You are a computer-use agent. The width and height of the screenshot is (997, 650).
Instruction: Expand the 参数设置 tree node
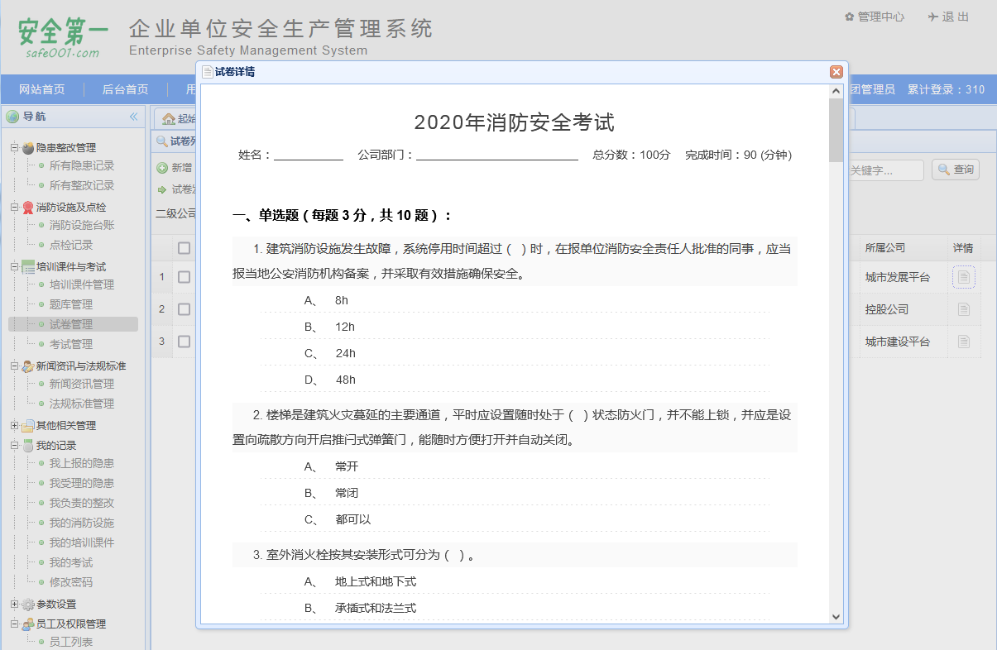[14, 605]
